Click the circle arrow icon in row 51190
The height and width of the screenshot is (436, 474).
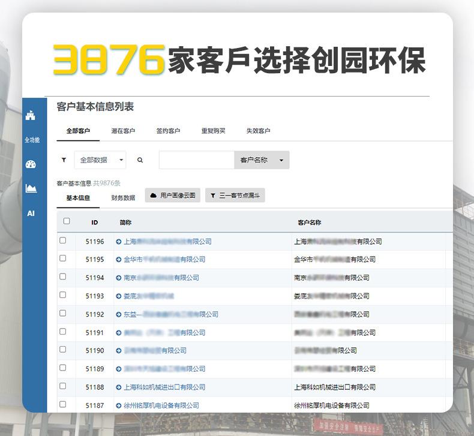pos(119,350)
